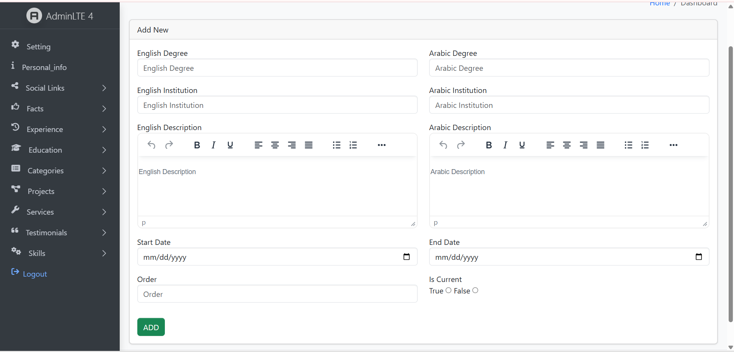Redo in the English Description editor
The image size is (734, 352).
(169, 145)
